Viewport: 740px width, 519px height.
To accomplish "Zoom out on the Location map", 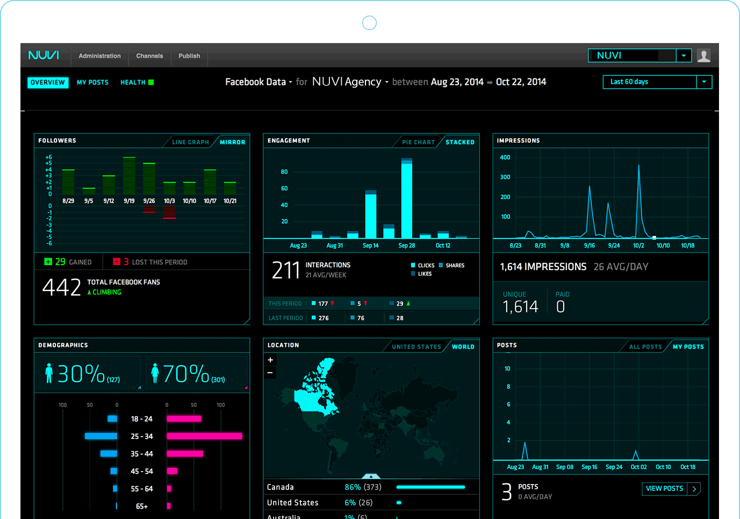I will coord(270,372).
